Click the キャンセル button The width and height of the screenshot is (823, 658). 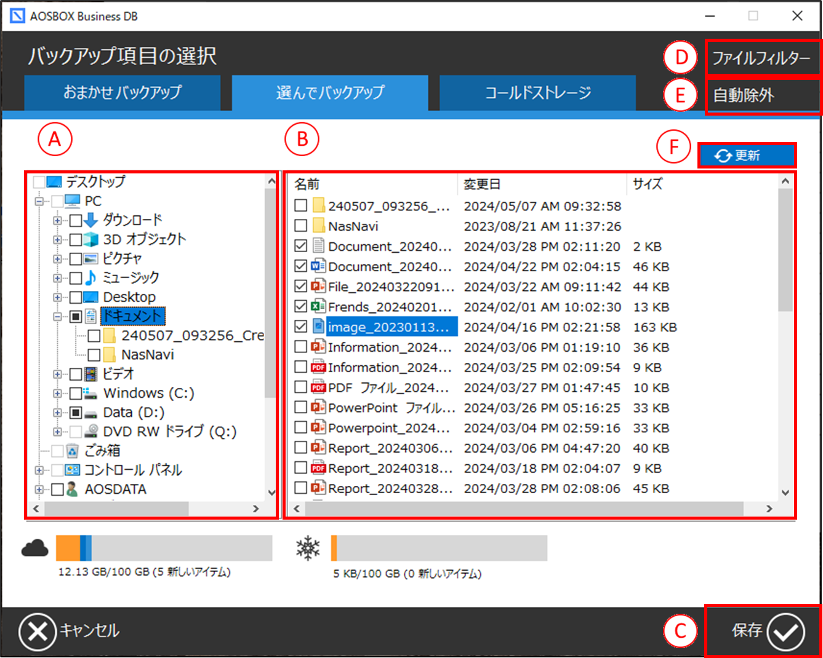(69, 631)
